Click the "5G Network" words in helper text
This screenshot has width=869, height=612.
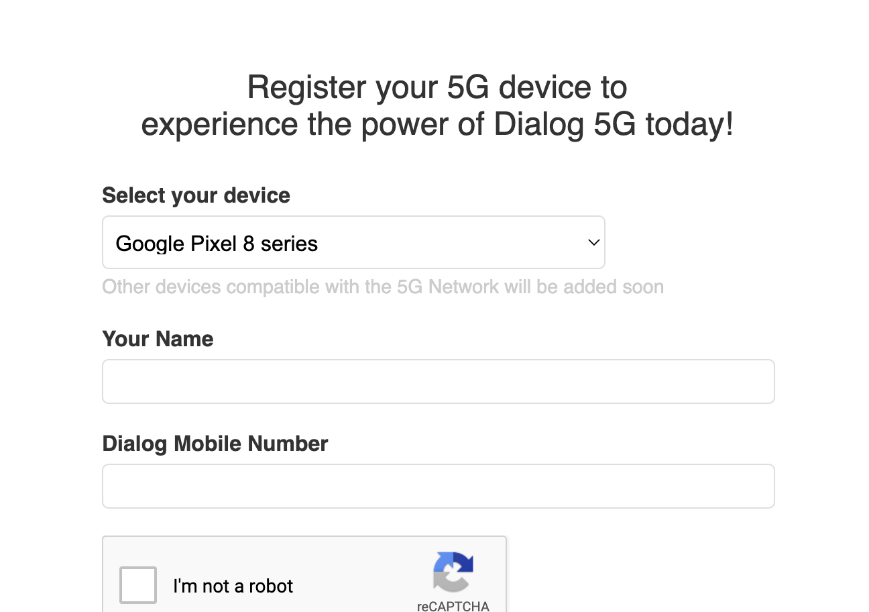coord(448,287)
